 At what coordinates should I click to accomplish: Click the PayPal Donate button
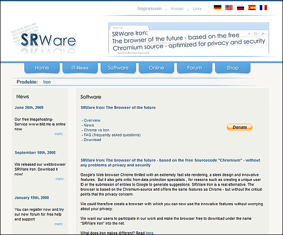(x=240, y=127)
